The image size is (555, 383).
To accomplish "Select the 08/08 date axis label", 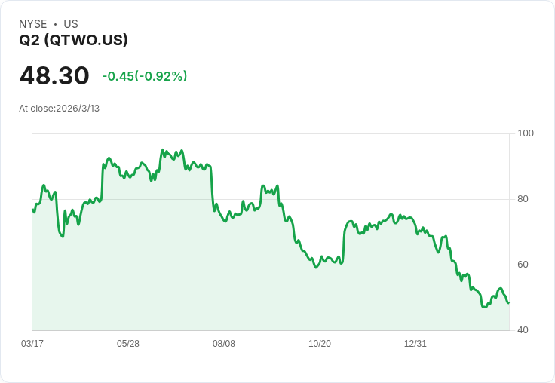I will click(224, 344).
